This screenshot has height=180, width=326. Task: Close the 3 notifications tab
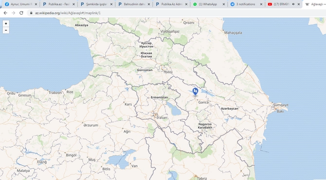click(x=261, y=4)
